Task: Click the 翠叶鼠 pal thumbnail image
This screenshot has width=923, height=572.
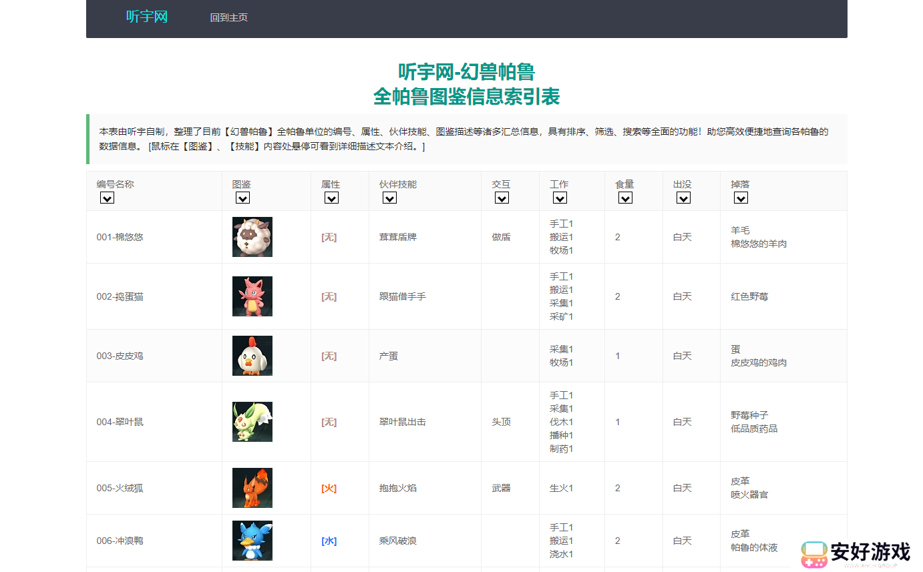Action: click(252, 421)
